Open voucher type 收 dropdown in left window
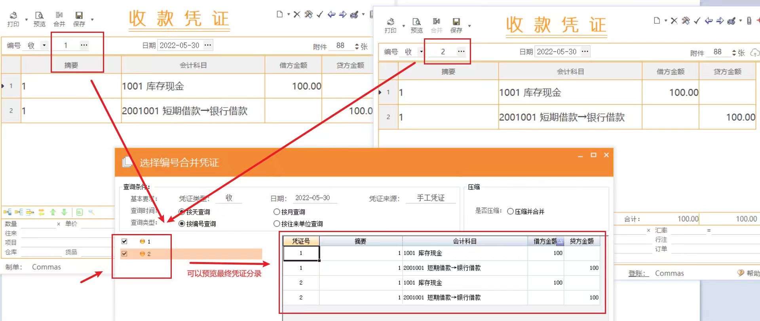 click(44, 45)
